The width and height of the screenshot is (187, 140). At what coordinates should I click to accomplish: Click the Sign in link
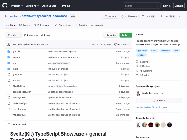click(x=167, y=6)
